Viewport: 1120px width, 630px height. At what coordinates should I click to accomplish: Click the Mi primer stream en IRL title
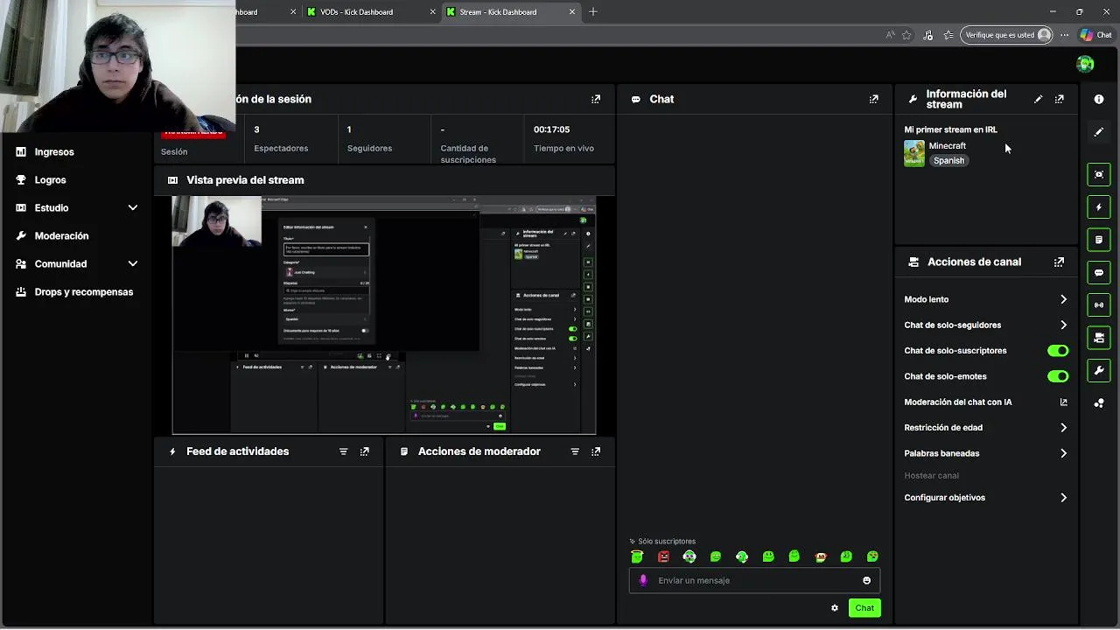click(950, 129)
